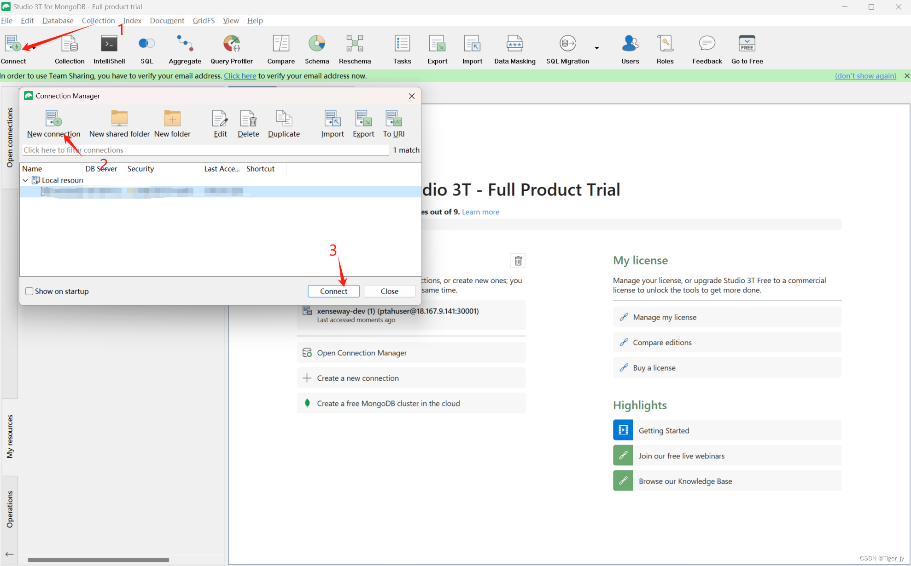
Task: Open the Collection menu
Action: click(98, 21)
